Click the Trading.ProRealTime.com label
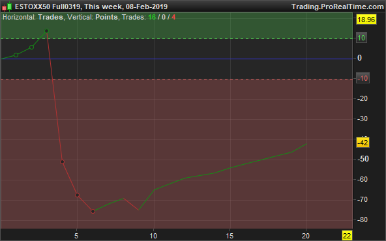The height and width of the screenshot is (241, 386). pos(338,7)
